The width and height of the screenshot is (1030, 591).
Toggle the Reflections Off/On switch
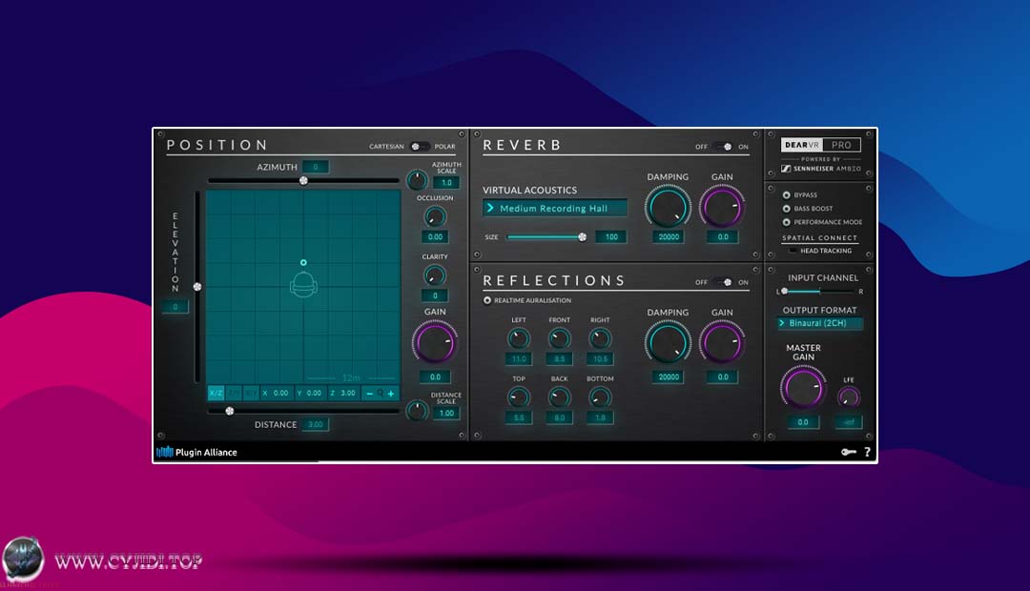[723, 282]
